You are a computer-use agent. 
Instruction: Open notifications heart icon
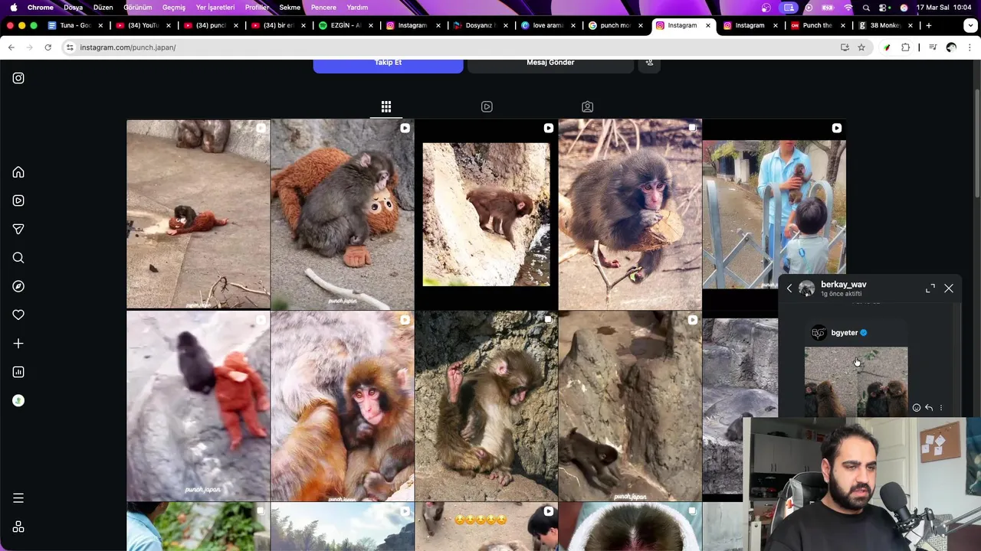18,315
